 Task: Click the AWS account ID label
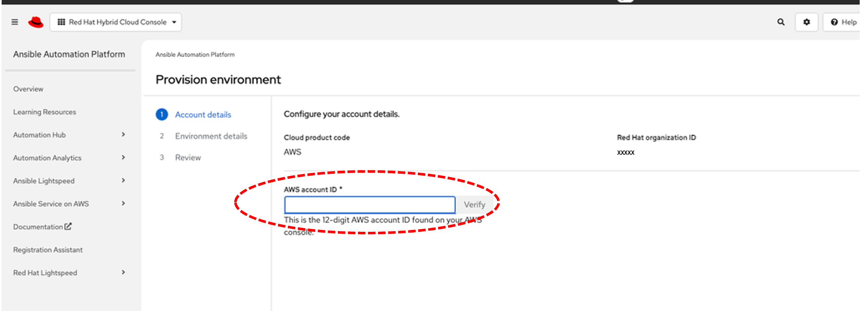click(x=310, y=190)
